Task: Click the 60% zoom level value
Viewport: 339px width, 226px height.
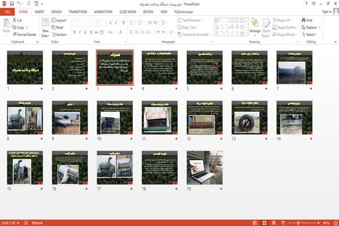Action: coord(326,223)
